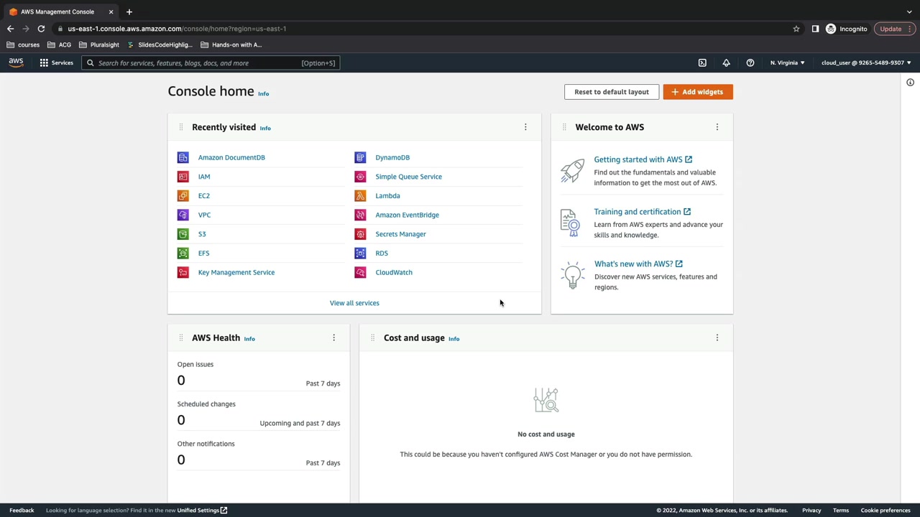Open the Services grid menu
Image resolution: width=920 pixels, height=517 pixels.
pyautogui.click(x=56, y=62)
